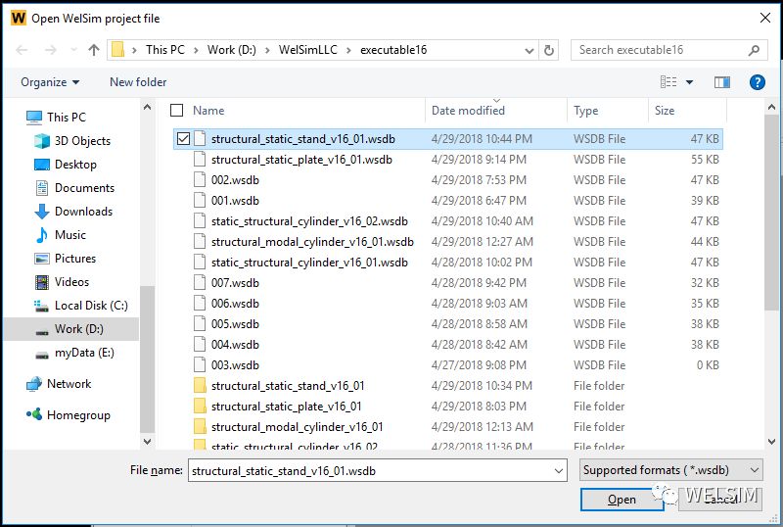Click This PC in the address path
Screen dimensions: 783x527
[164, 50]
